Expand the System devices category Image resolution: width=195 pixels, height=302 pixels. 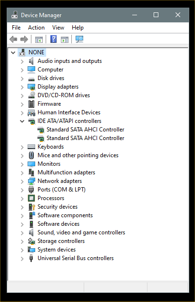[22, 250]
